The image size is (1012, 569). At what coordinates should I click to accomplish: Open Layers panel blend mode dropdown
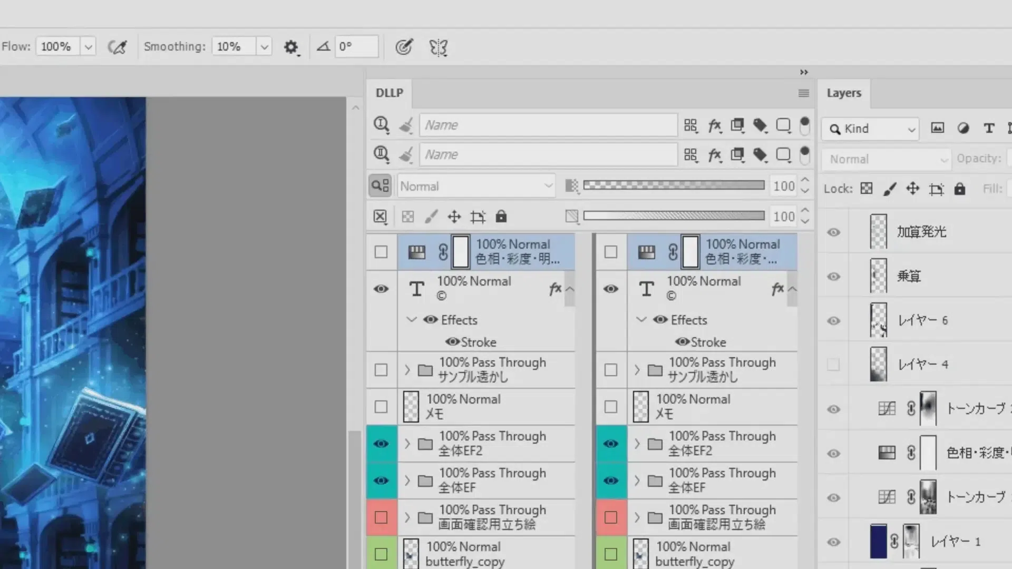(x=887, y=159)
